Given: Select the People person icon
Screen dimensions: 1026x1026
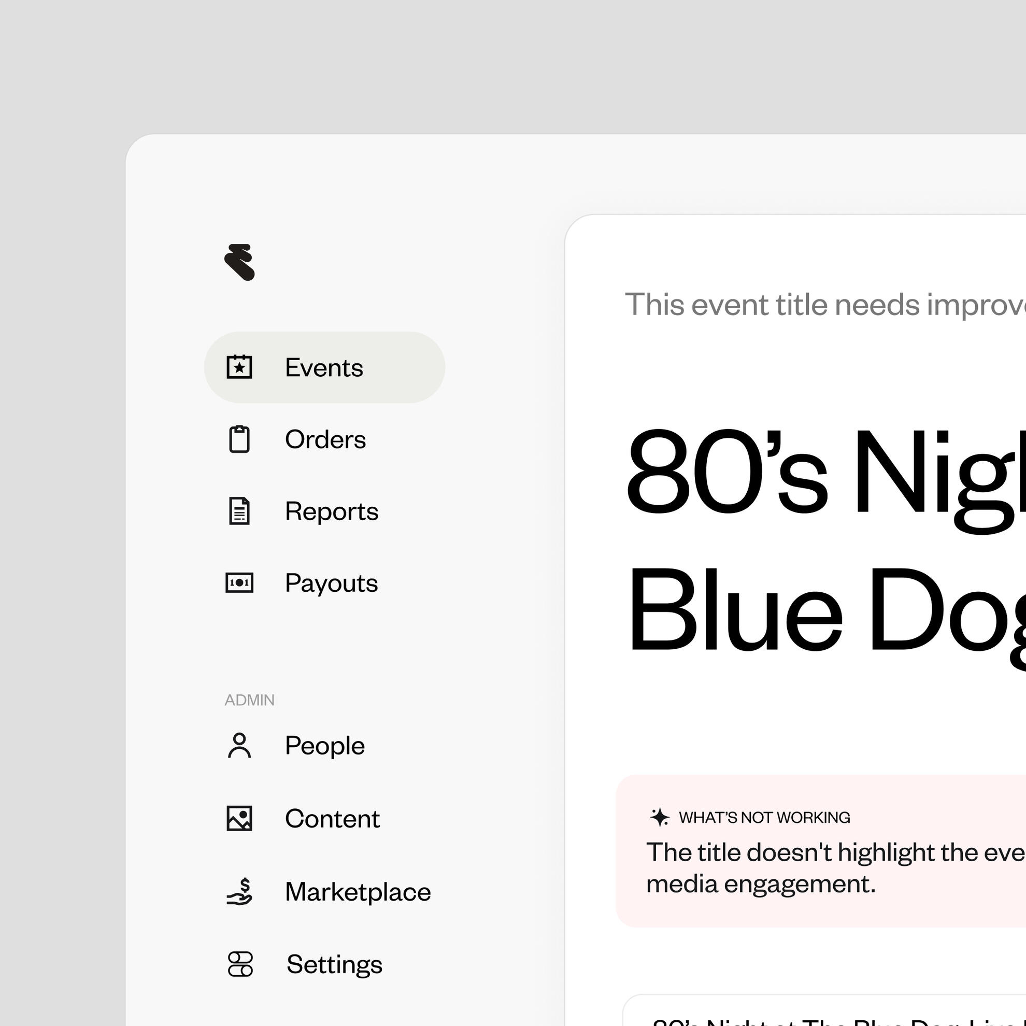Looking at the screenshot, I should click(240, 745).
